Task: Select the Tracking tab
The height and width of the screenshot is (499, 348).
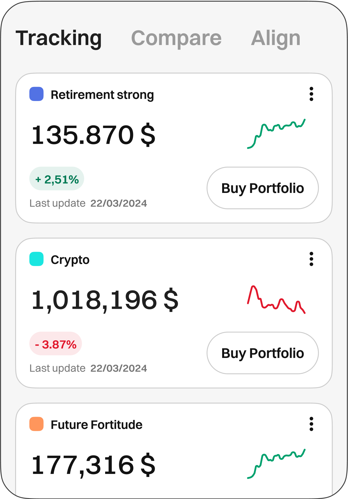Action: (59, 38)
